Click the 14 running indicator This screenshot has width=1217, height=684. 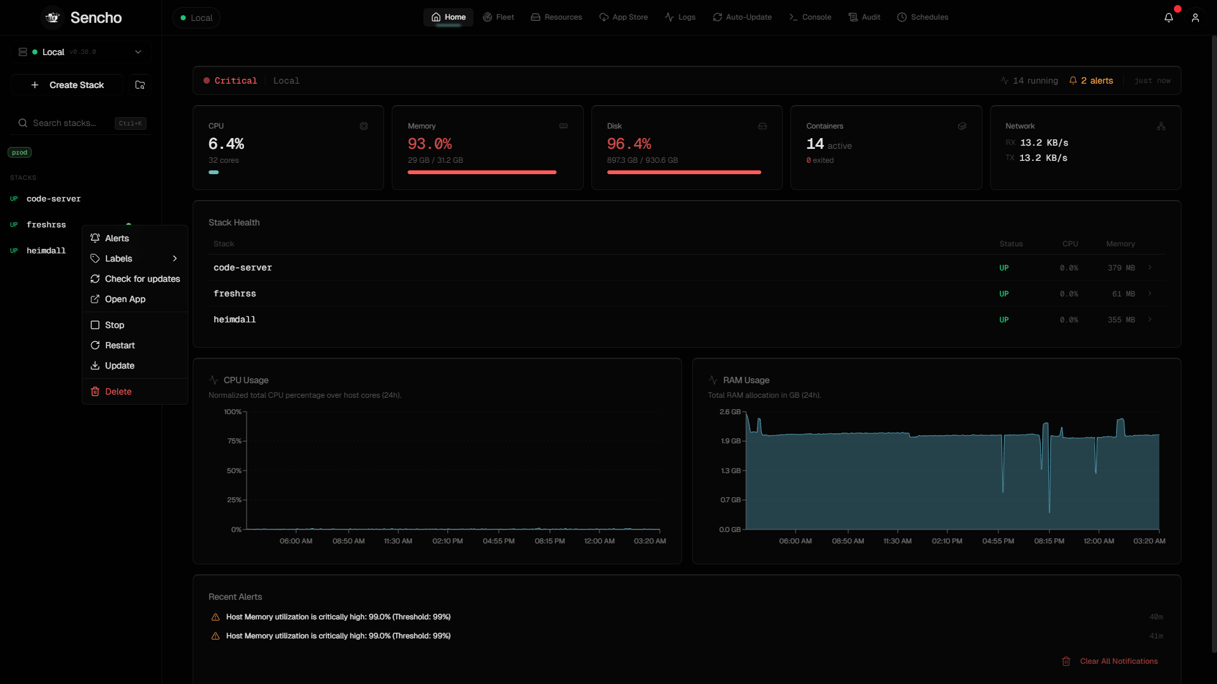(1029, 80)
